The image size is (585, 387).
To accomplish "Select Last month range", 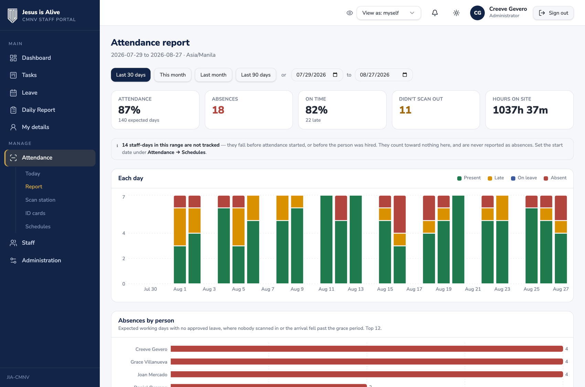I will (x=213, y=75).
